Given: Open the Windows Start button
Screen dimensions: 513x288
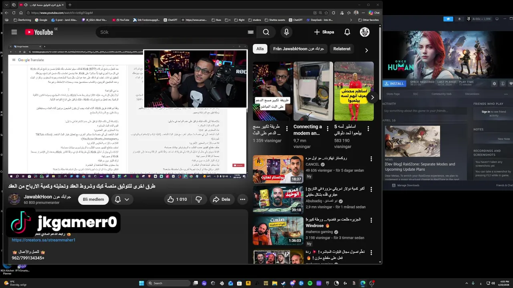Looking at the screenshot, I should click(141, 283).
